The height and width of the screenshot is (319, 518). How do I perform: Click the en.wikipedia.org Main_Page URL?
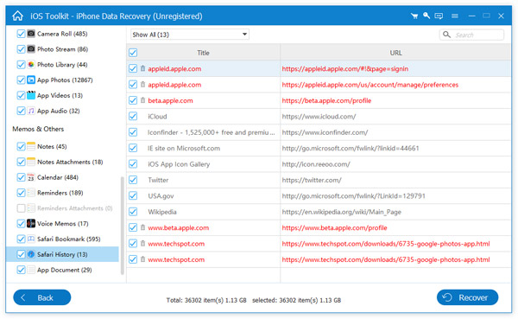tap(341, 212)
